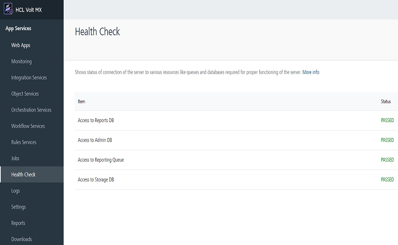Click PASSED status for Storage DB
This screenshot has width=398, height=245.
(387, 180)
